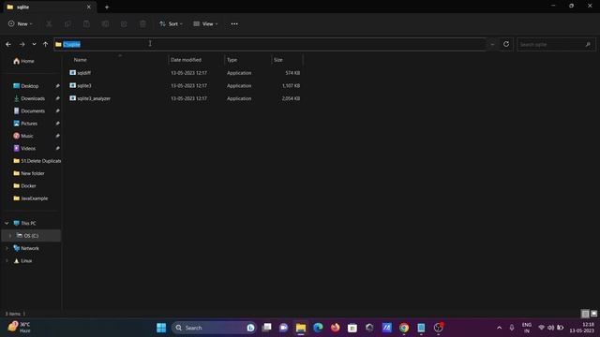600x337 pixels.
Task: Open the View dropdown menu
Action: click(x=205, y=23)
